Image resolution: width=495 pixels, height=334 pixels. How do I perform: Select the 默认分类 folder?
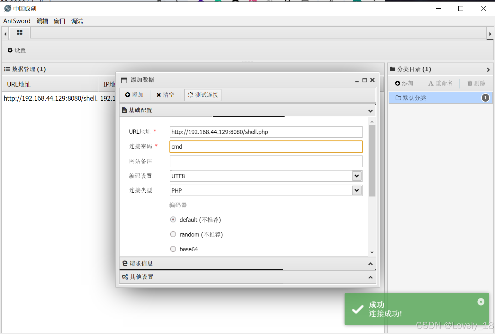pyautogui.click(x=440, y=98)
